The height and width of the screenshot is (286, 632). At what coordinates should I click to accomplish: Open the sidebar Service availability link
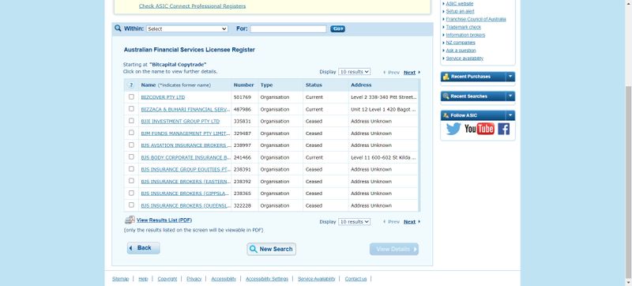(x=465, y=58)
